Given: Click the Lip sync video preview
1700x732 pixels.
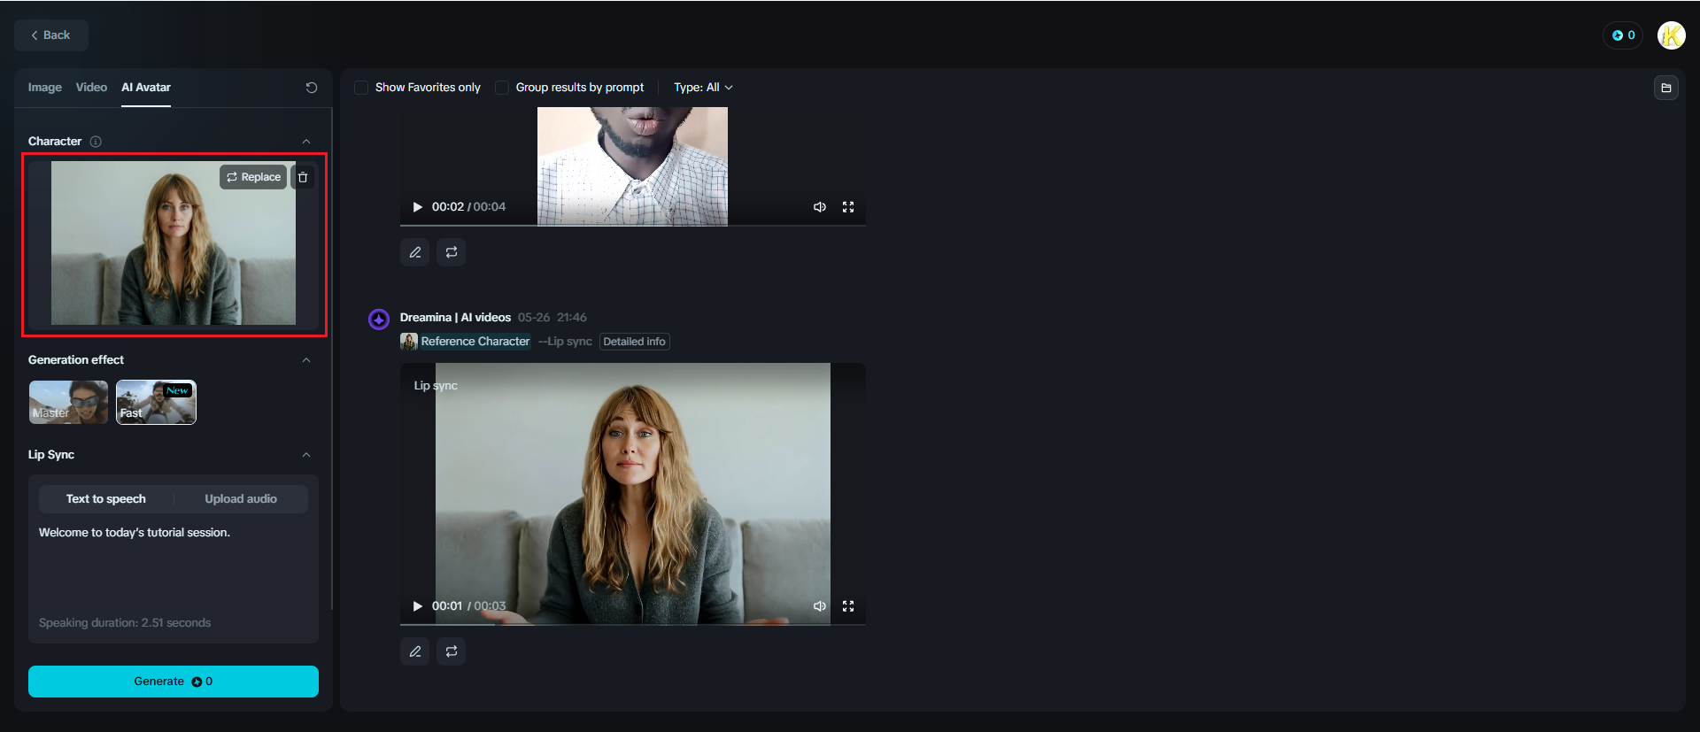Looking at the screenshot, I should coord(633,493).
